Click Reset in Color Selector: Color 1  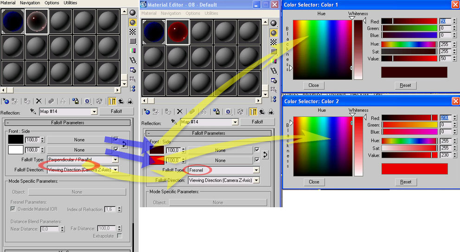tap(405, 86)
